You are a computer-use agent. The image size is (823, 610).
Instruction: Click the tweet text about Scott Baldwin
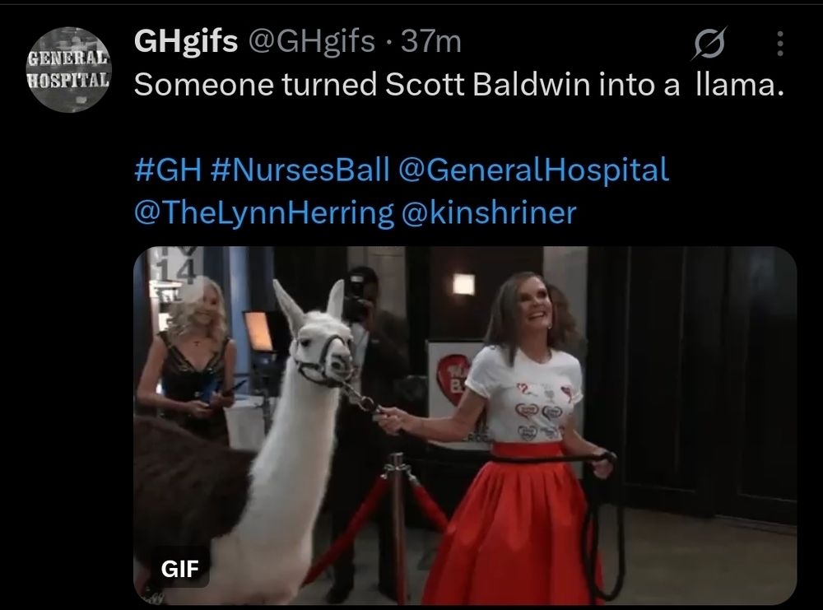point(459,85)
